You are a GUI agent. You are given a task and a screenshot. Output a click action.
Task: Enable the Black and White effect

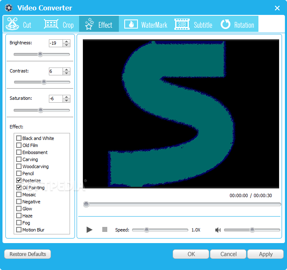(x=19, y=138)
